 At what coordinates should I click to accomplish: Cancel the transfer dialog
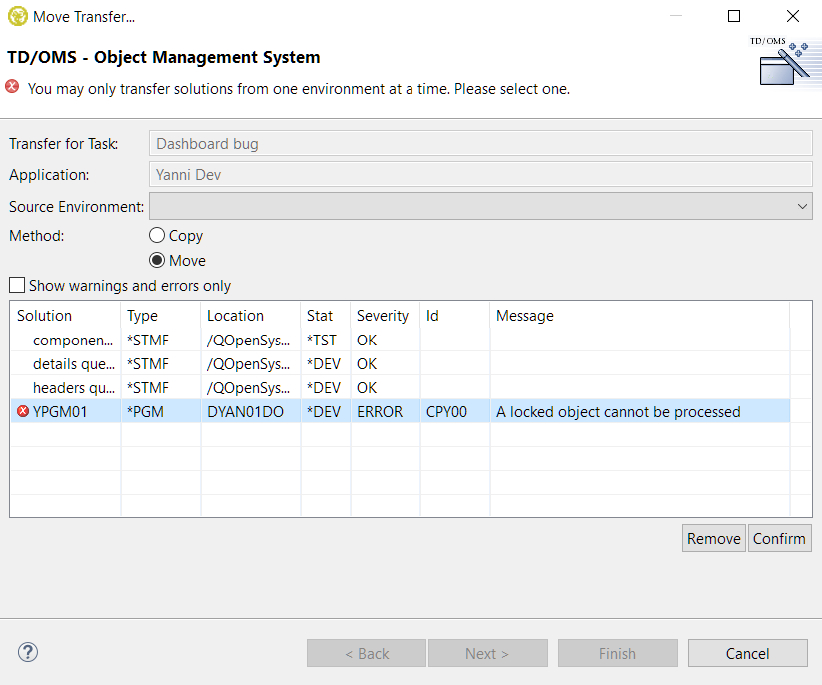(747, 654)
